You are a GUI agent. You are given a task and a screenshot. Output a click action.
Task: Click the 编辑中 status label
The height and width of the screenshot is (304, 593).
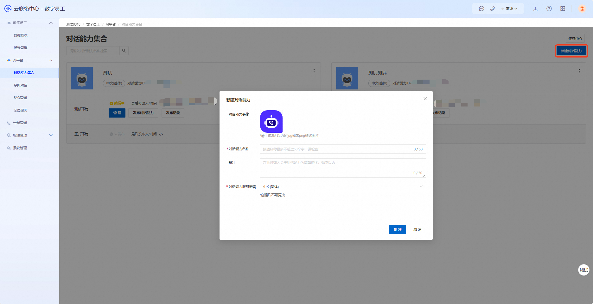[117, 103]
